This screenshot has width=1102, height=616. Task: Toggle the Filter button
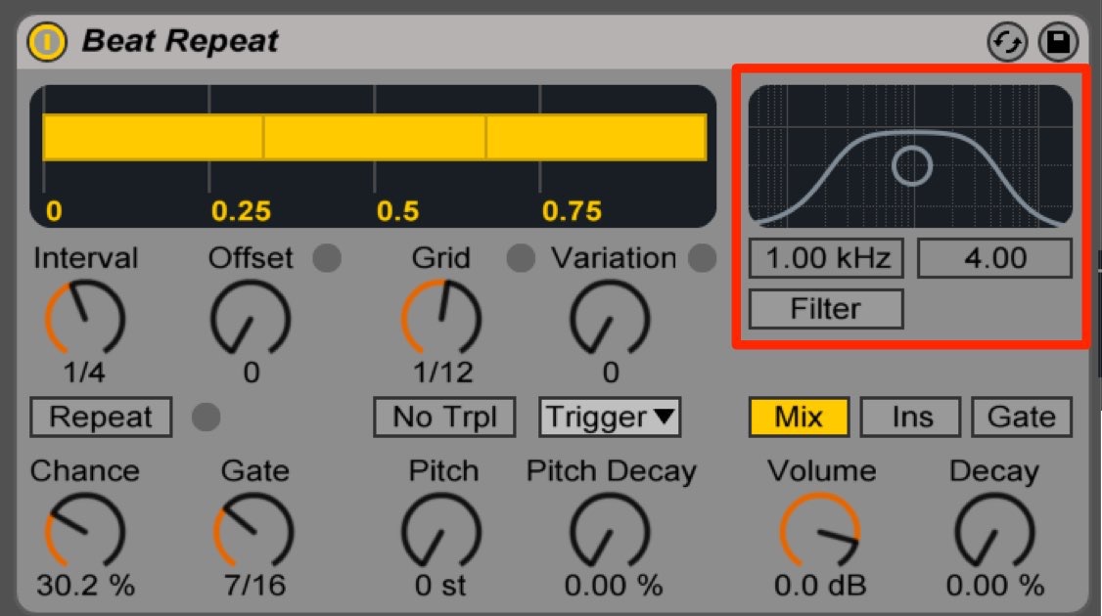(x=826, y=309)
